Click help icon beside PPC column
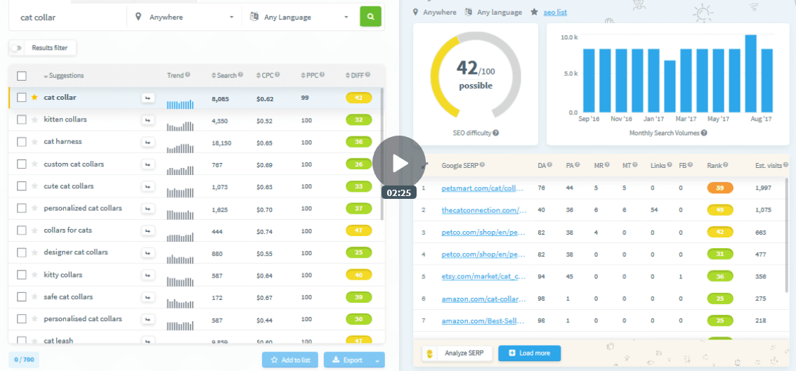Image resolution: width=796 pixels, height=371 pixels. tap(322, 75)
